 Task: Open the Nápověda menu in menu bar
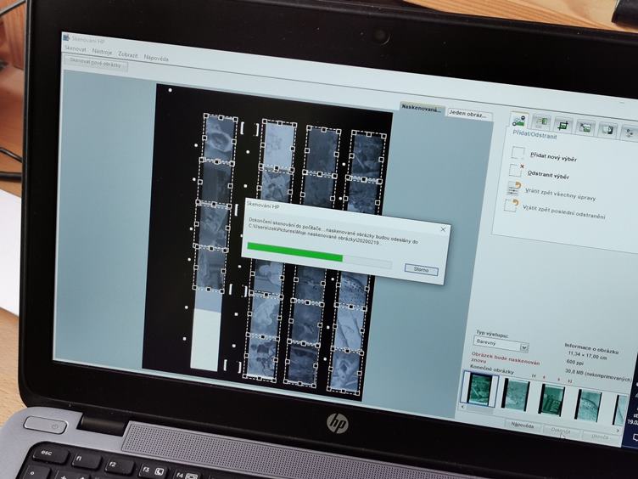click(x=156, y=58)
